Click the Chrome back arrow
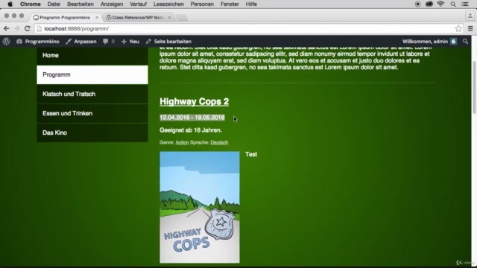Screen dimensions: 477x268 (7, 28)
